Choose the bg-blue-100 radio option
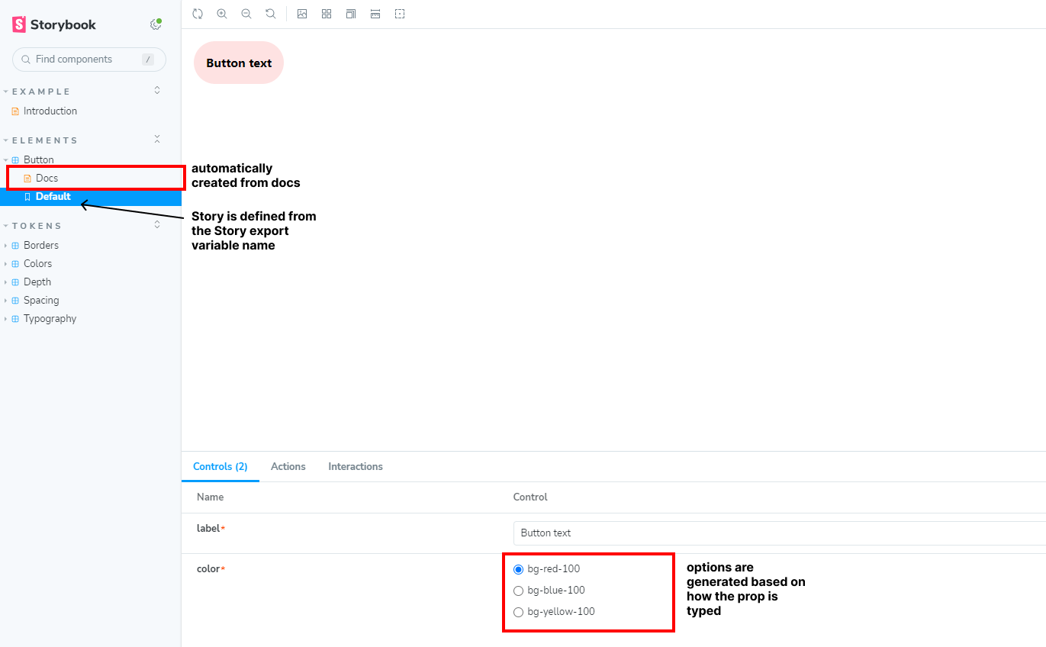Image resolution: width=1046 pixels, height=647 pixels. pos(519,591)
